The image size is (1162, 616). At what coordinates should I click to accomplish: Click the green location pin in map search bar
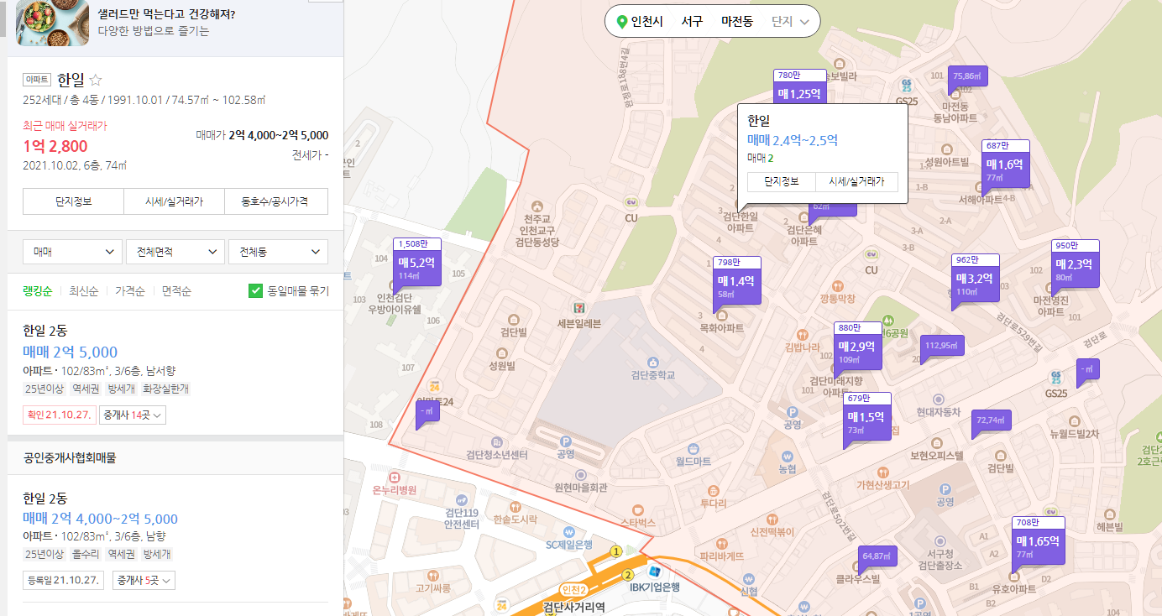[x=621, y=21]
